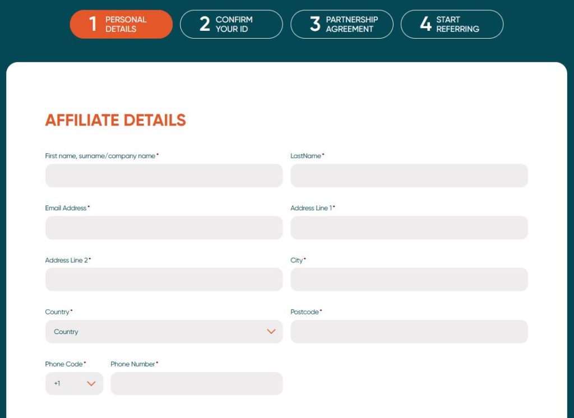574x418 pixels.
Task: Click the Postcode label text
Action: coord(304,312)
